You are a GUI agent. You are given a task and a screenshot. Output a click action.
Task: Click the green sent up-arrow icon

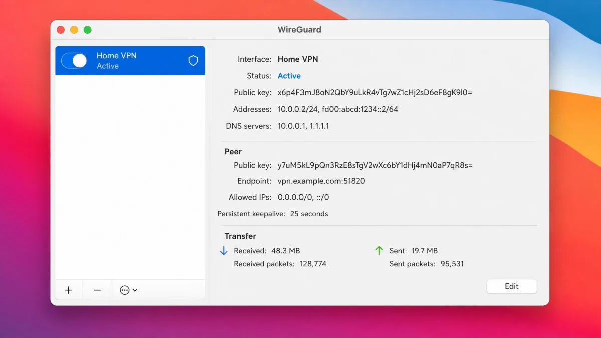point(379,251)
